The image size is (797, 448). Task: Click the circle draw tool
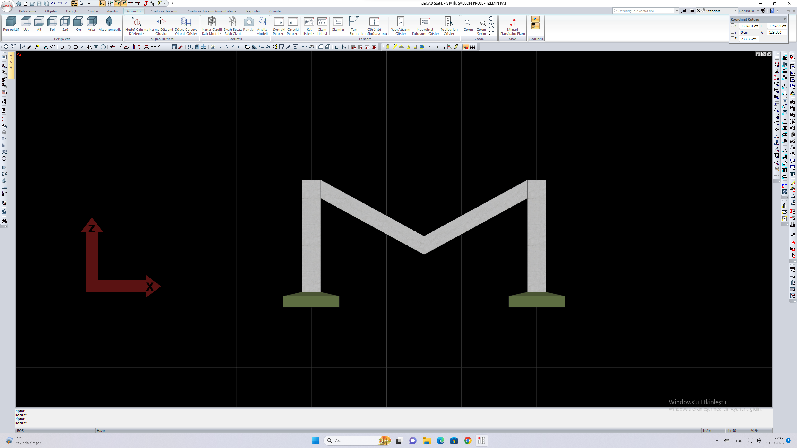(241, 47)
